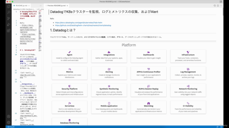
Task: Click the Infrastructure card title
Action: click(188, 55)
